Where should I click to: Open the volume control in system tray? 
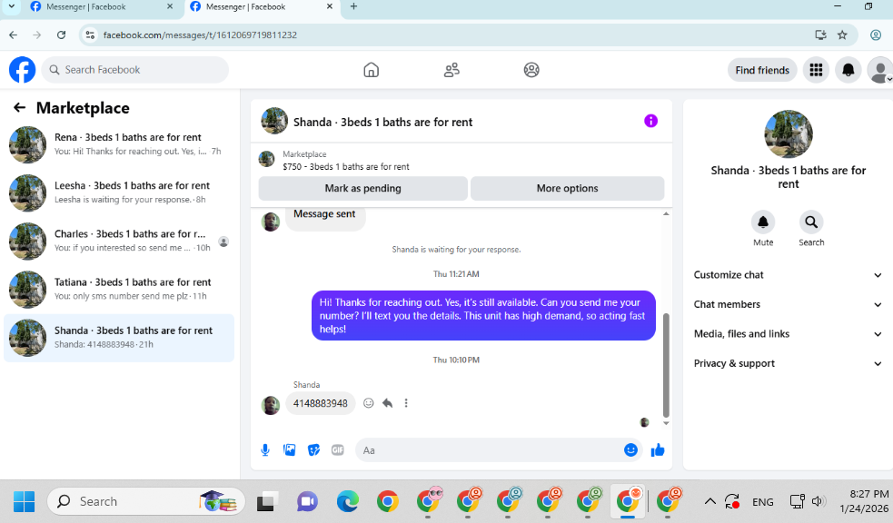click(819, 501)
